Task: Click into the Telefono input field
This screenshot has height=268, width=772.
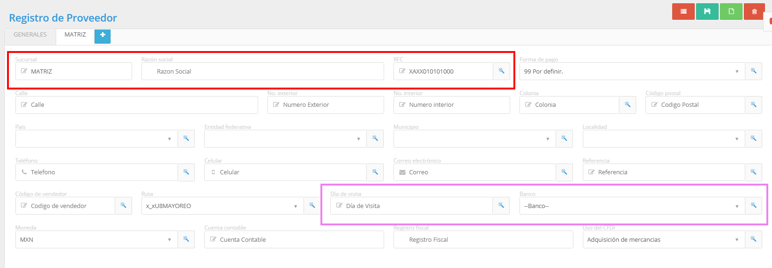Action: (x=96, y=172)
